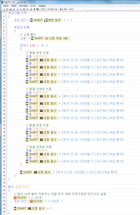The width and height of the screenshot is (140, 215).
Task: Open the 프로그램 menu
Action: coord(23,6)
